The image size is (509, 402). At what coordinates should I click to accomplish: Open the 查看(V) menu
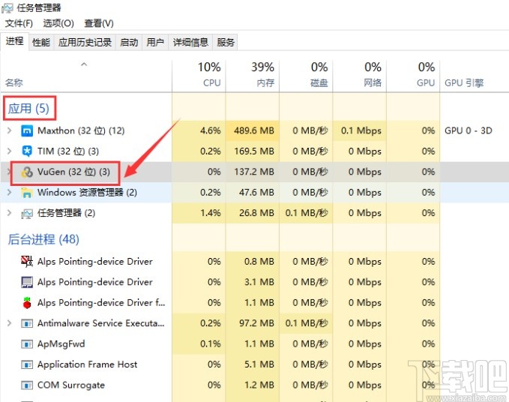[99, 23]
